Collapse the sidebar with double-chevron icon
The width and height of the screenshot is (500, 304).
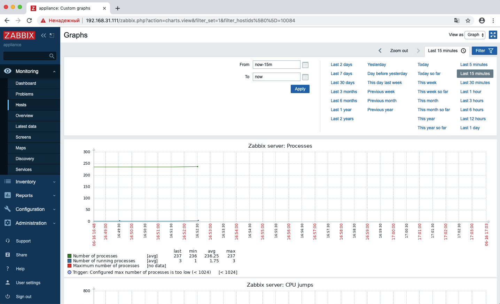[x=44, y=35]
